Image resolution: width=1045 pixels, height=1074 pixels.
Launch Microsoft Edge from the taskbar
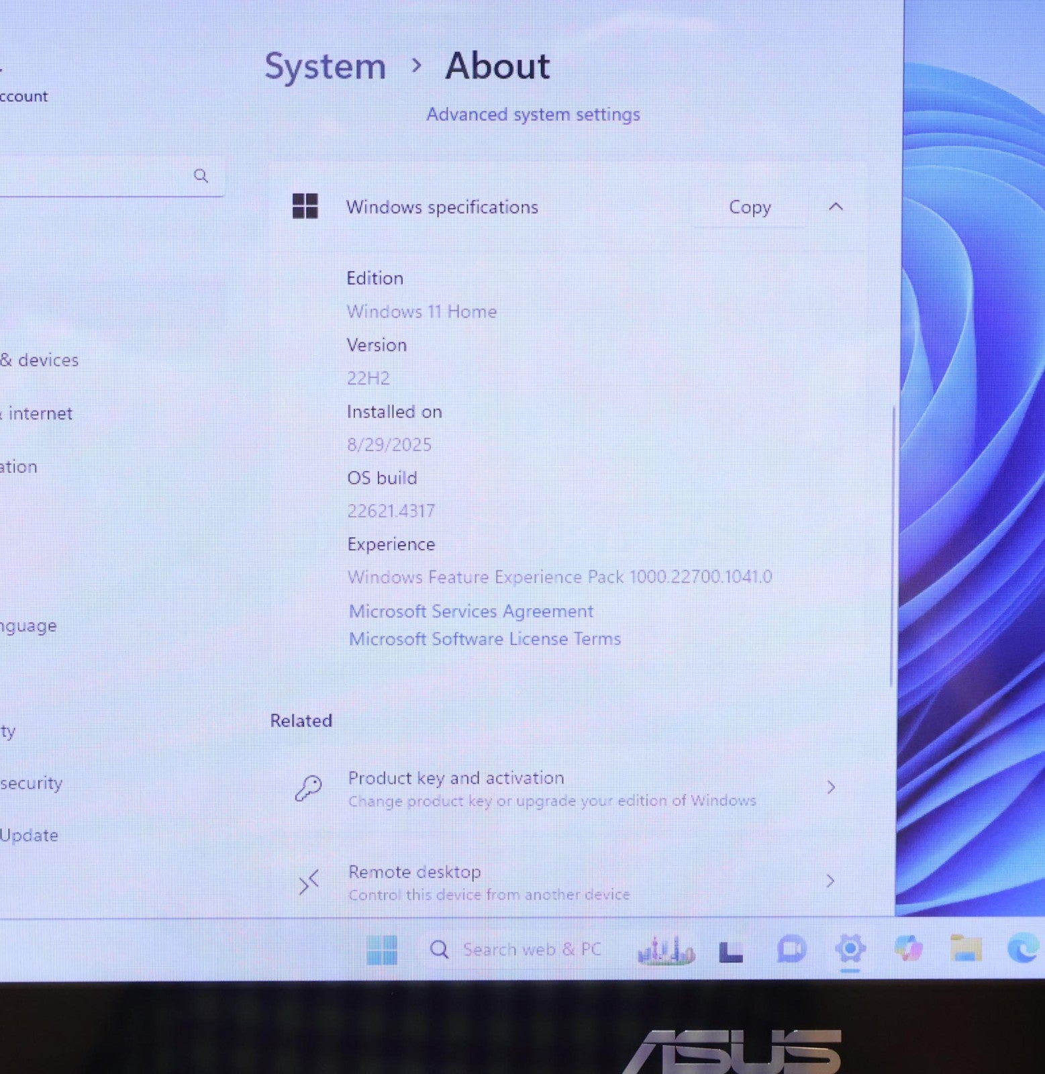1023,949
